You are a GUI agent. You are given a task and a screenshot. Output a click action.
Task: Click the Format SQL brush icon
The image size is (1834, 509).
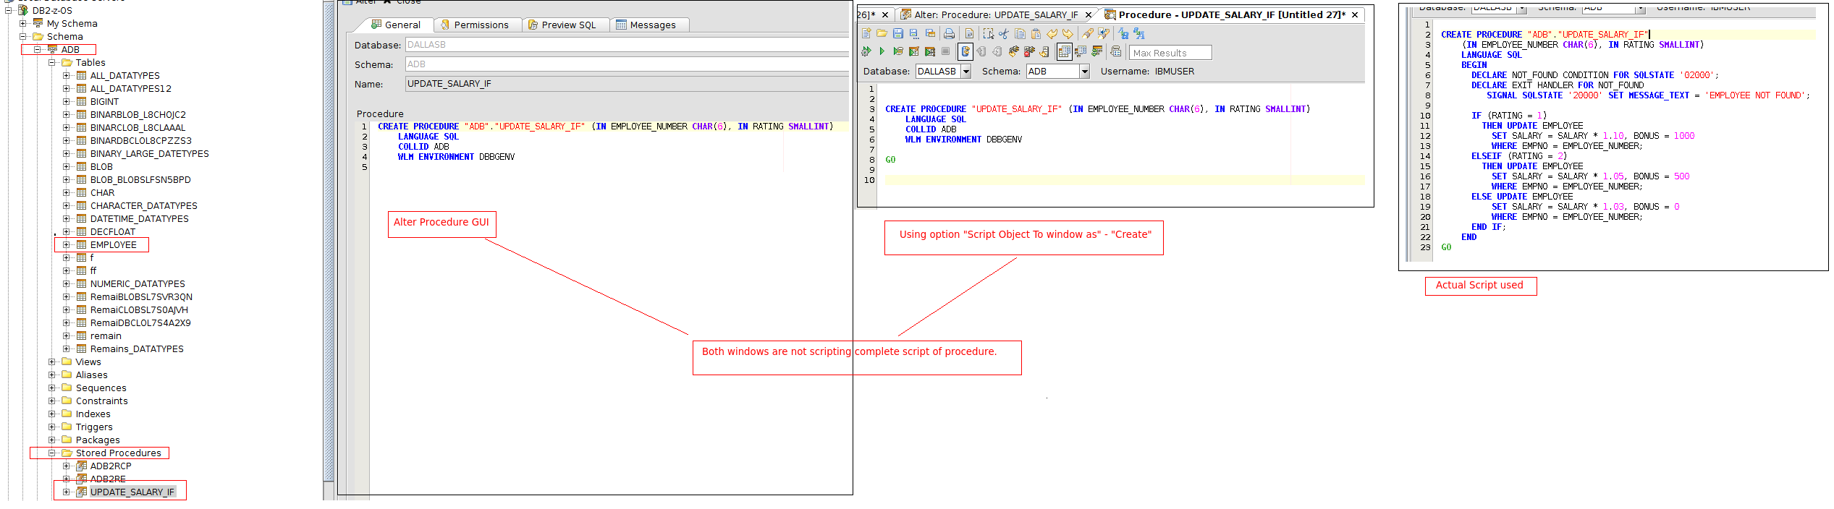1088,33
